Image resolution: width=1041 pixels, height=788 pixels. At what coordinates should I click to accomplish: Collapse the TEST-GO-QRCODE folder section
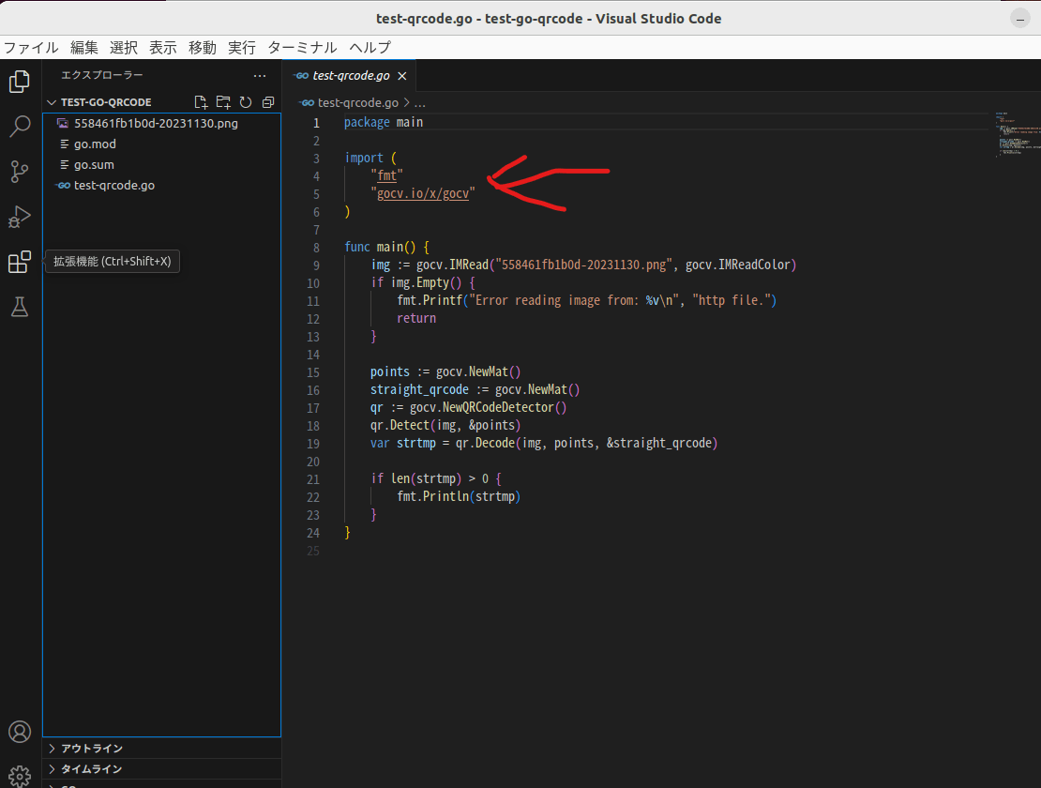click(x=52, y=102)
